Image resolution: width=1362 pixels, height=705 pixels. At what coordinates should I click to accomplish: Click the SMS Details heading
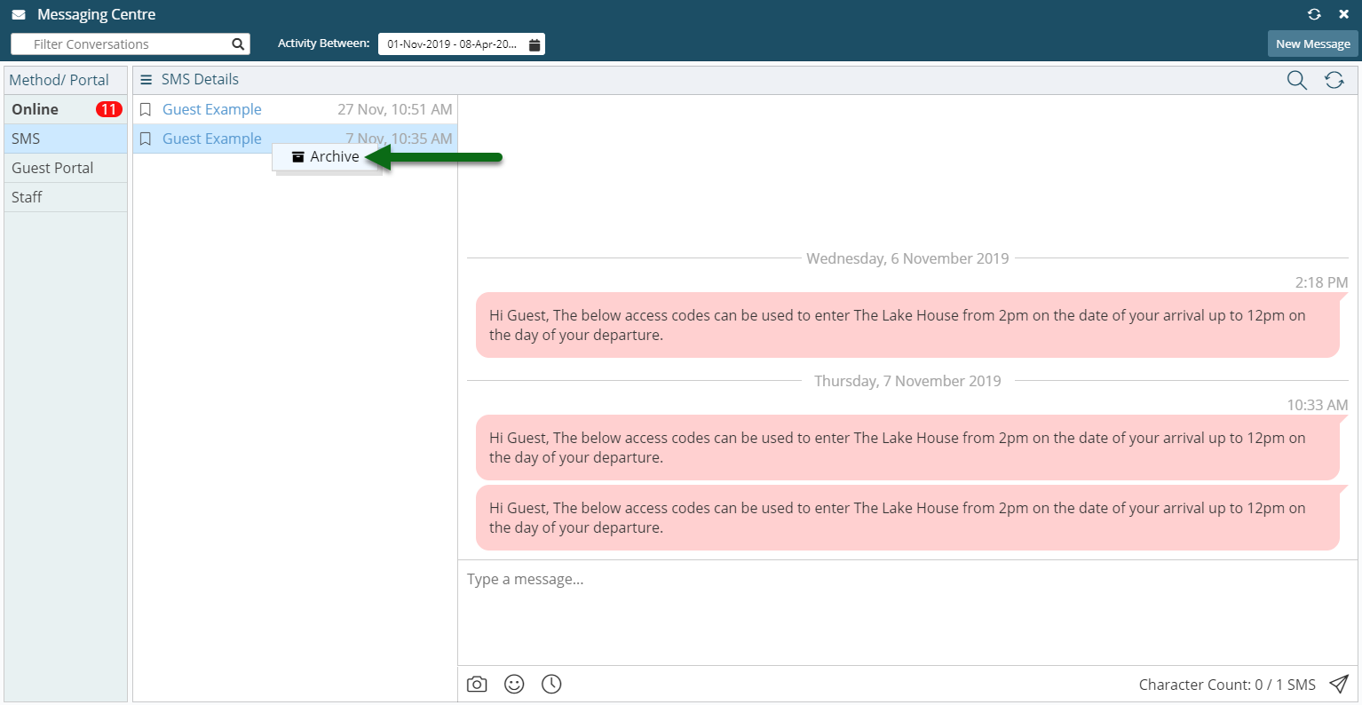(x=200, y=79)
